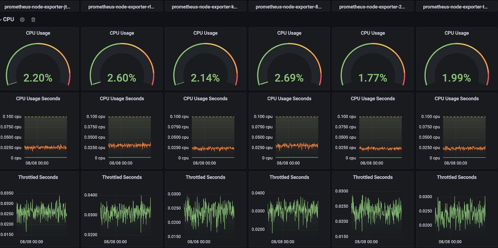Select the prometheus-node-exporter-k panel title
498x248 pixels.
coord(205,7)
